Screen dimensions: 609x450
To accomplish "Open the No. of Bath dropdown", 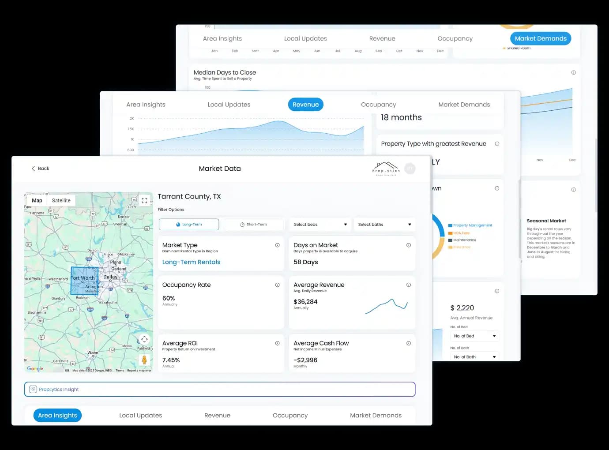I will (474, 356).
